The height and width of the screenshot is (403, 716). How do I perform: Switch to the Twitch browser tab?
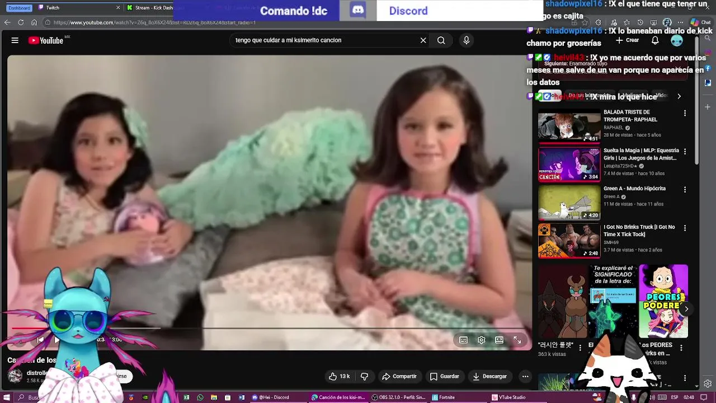click(x=78, y=8)
